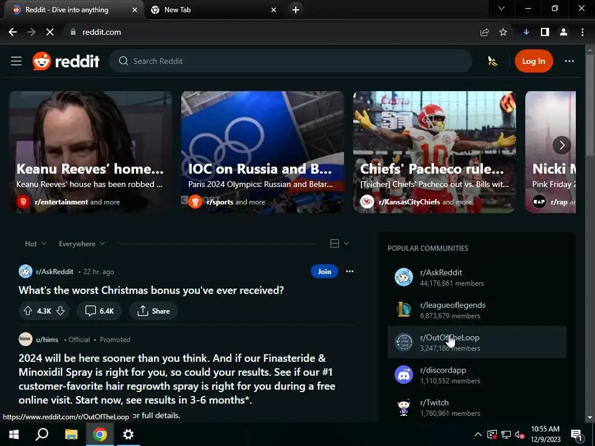595x446 pixels.
Task: Open File Explorer from the taskbar
Action: tap(71, 434)
